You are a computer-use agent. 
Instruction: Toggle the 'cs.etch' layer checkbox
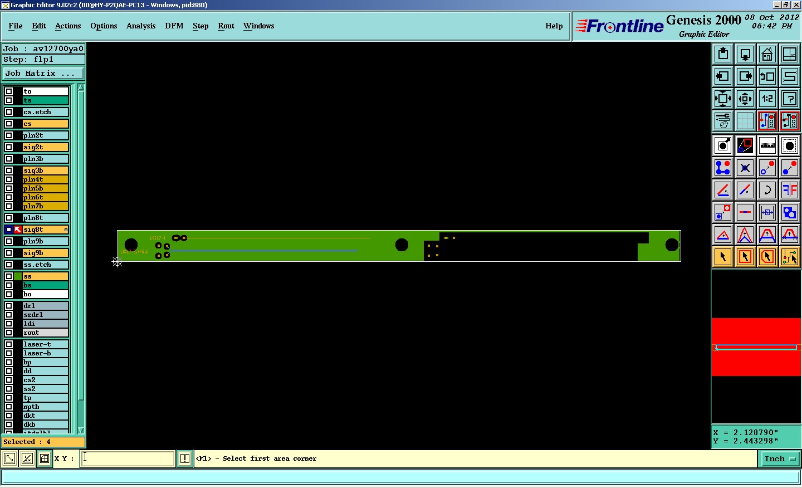(x=9, y=112)
